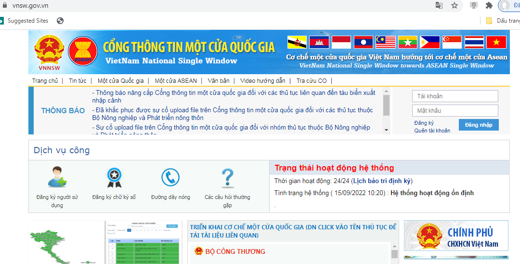Open the Đường dây nóng phone icon

pos(170,177)
